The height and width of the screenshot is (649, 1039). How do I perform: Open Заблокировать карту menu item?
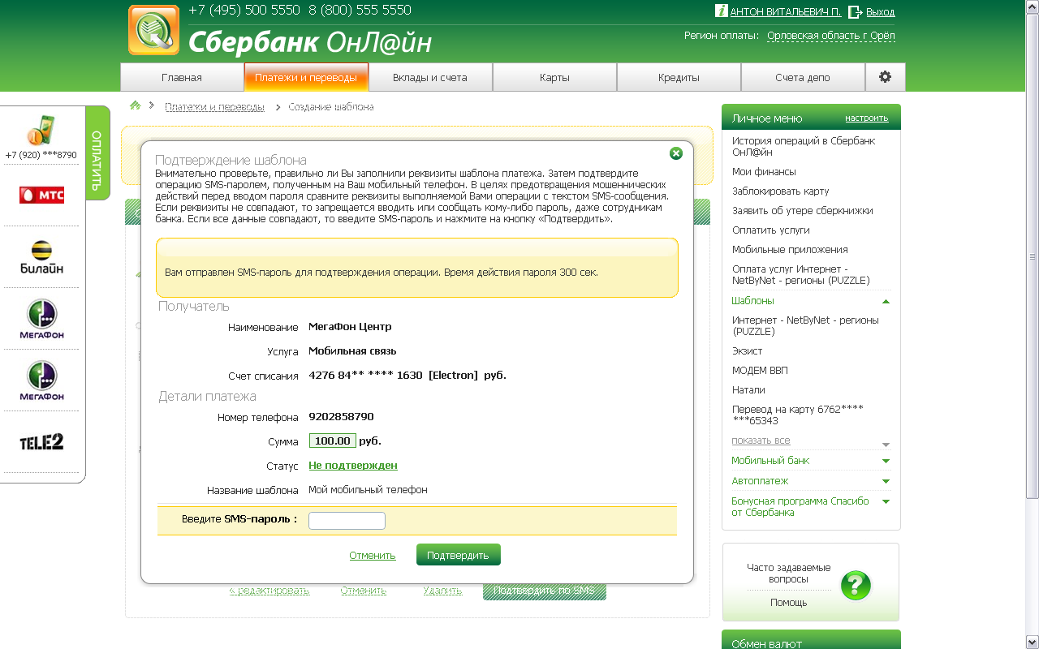(x=781, y=191)
